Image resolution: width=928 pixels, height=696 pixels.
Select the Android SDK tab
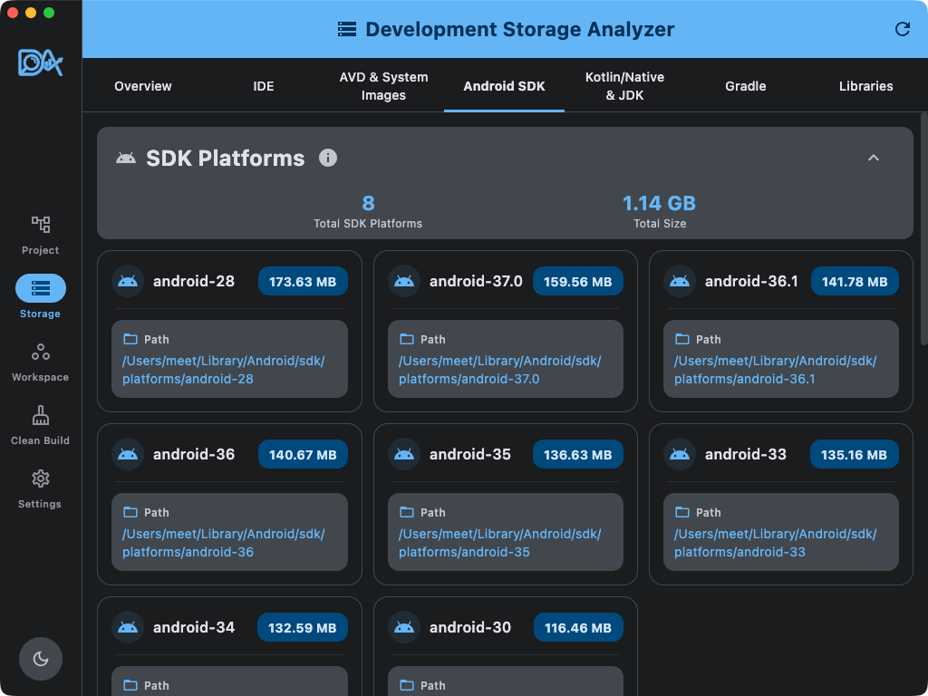(504, 86)
